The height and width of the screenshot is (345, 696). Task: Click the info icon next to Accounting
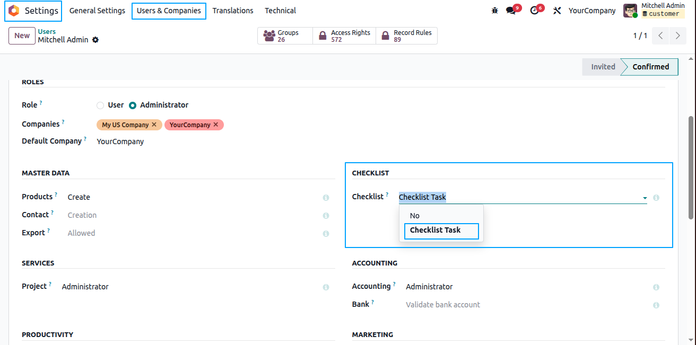tap(656, 287)
